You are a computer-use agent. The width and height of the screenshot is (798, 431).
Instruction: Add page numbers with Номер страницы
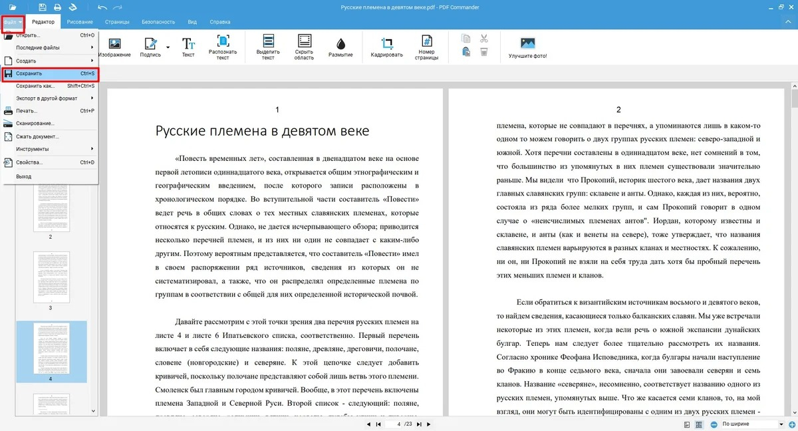[427, 47]
